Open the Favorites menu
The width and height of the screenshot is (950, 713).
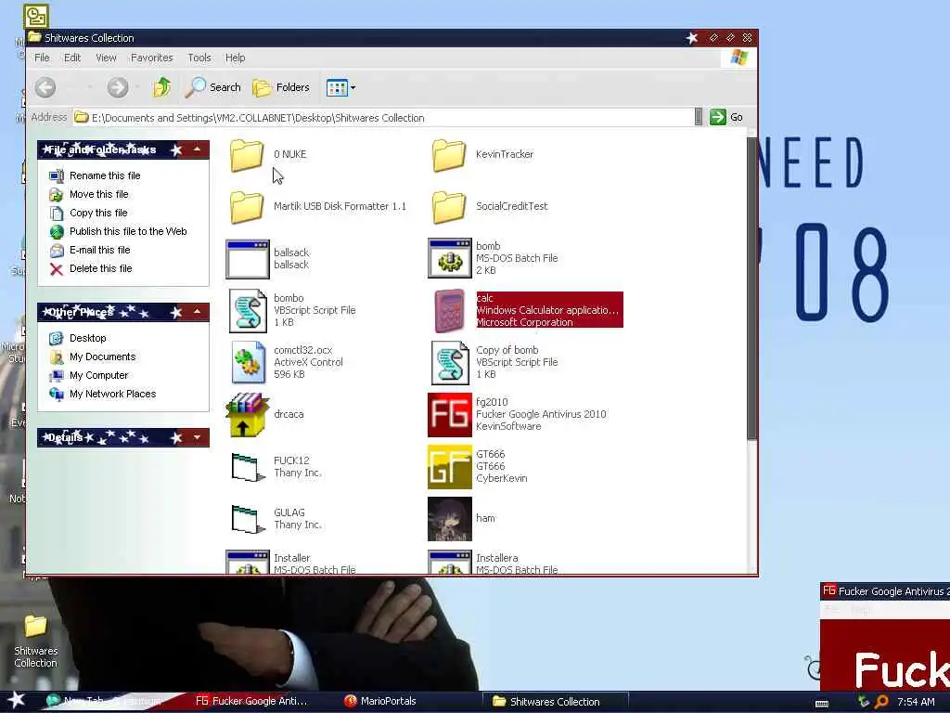coord(151,58)
